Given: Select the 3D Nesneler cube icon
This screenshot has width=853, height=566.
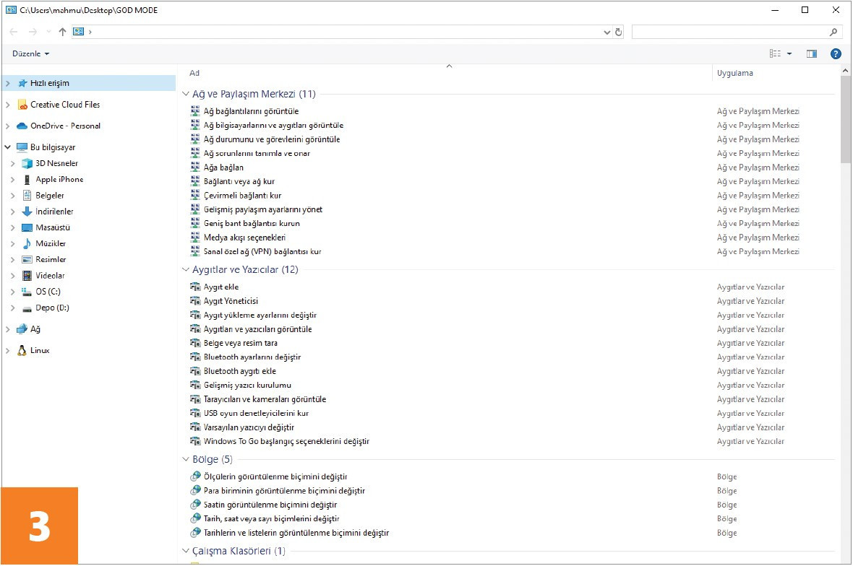Looking at the screenshot, I should (27, 163).
